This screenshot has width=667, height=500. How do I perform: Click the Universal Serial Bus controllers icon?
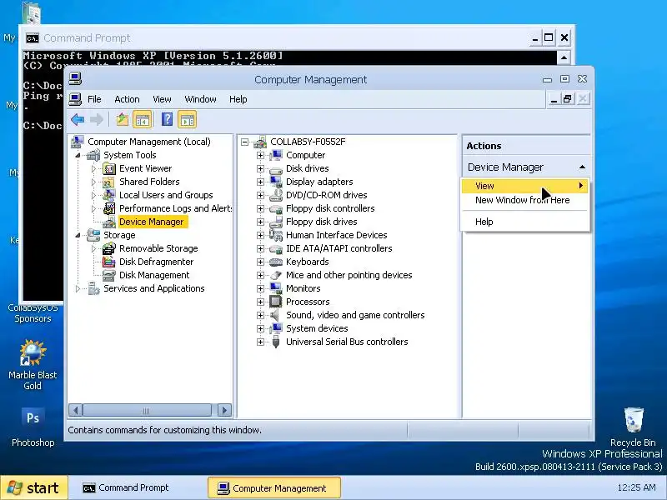(276, 342)
